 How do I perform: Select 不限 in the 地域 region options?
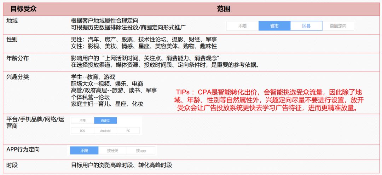click(x=242, y=26)
